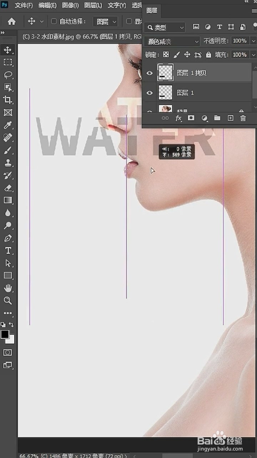
Task: Open the 类型 layer filter dropdown
Action: click(x=165, y=27)
